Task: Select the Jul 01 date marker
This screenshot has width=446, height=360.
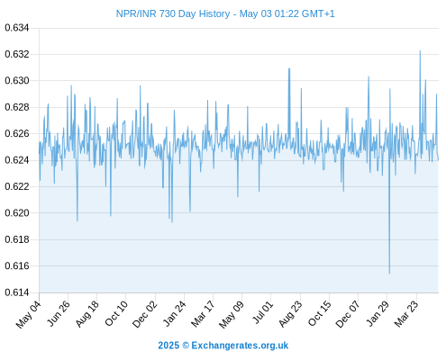Action: (x=263, y=312)
